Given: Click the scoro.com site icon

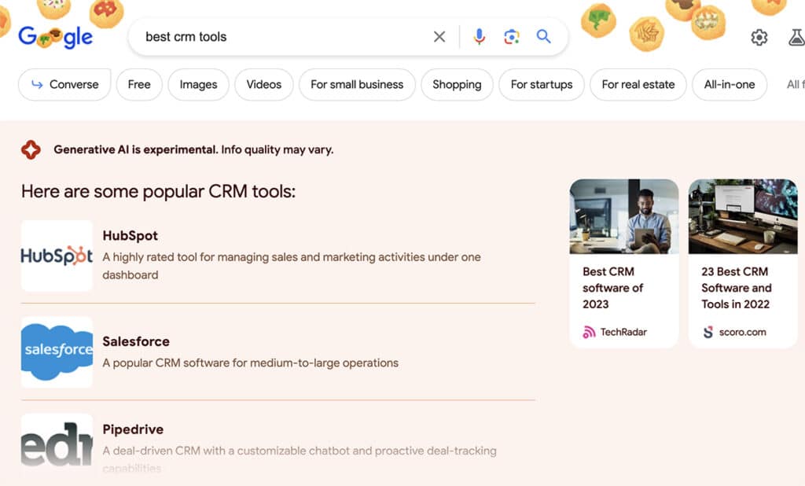Looking at the screenshot, I should click(x=708, y=333).
